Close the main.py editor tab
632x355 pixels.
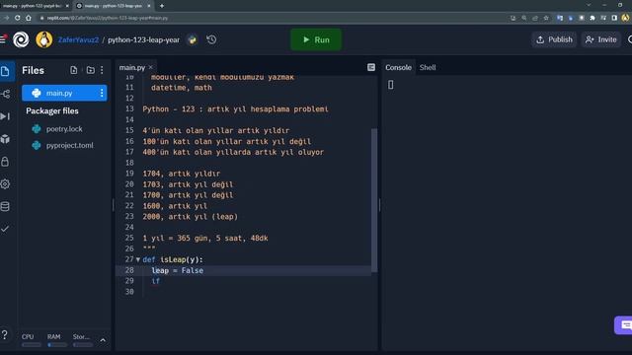[151, 67]
